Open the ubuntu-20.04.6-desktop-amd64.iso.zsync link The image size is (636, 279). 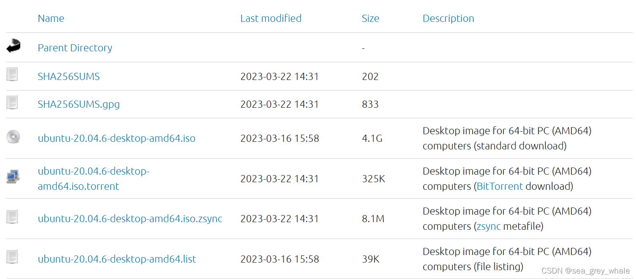130,218
